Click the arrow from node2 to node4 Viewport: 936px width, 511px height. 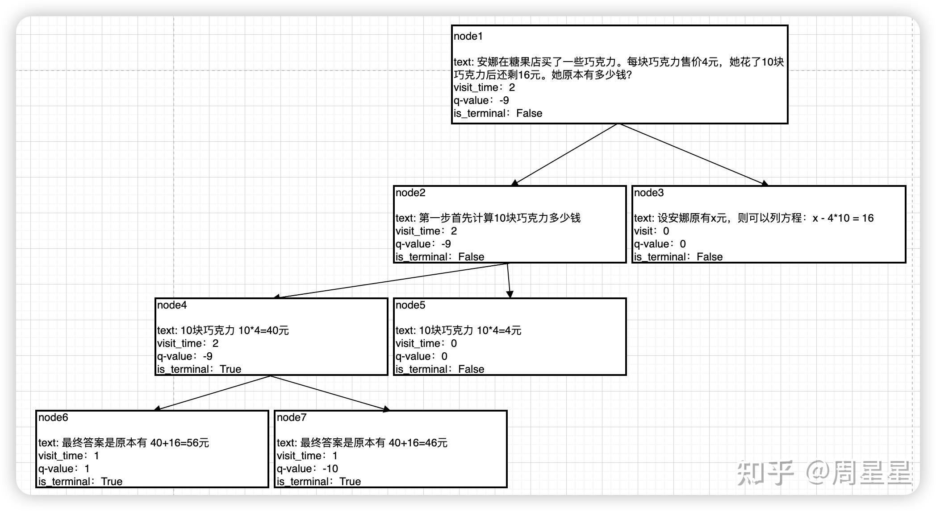tap(391, 280)
